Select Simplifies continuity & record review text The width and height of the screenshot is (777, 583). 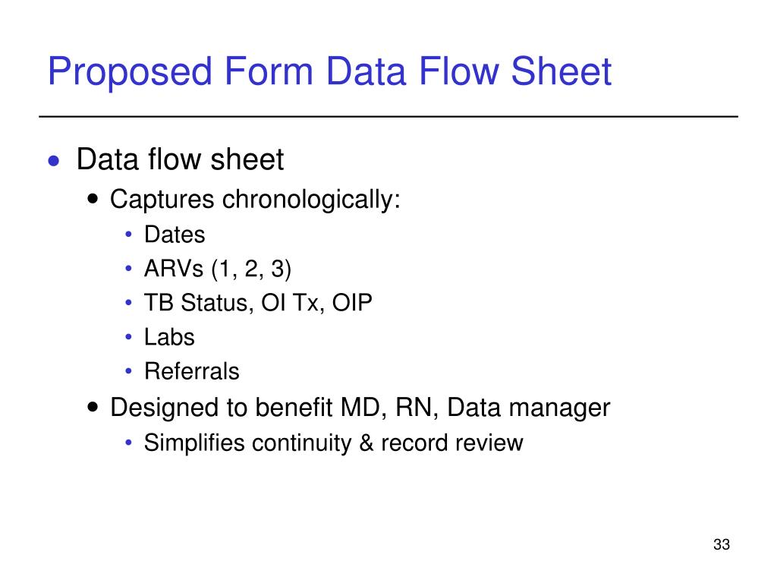(334, 443)
